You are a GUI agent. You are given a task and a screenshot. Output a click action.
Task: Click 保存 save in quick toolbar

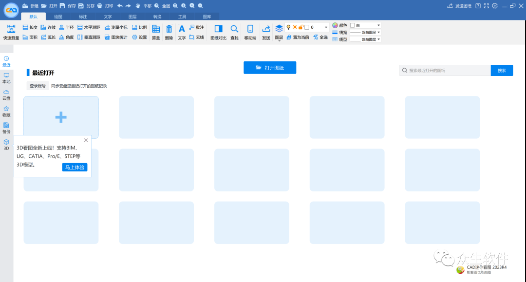pos(68,6)
